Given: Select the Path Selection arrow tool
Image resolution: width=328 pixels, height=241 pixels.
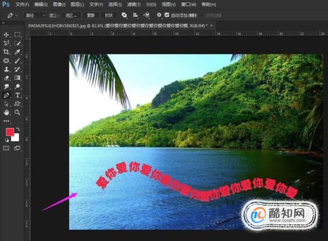Looking at the screenshot, I should pyautogui.click(x=6, y=104).
